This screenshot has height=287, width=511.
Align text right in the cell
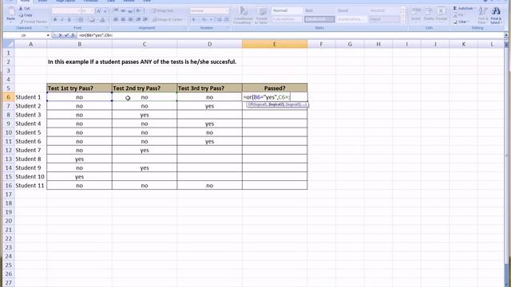point(130,19)
